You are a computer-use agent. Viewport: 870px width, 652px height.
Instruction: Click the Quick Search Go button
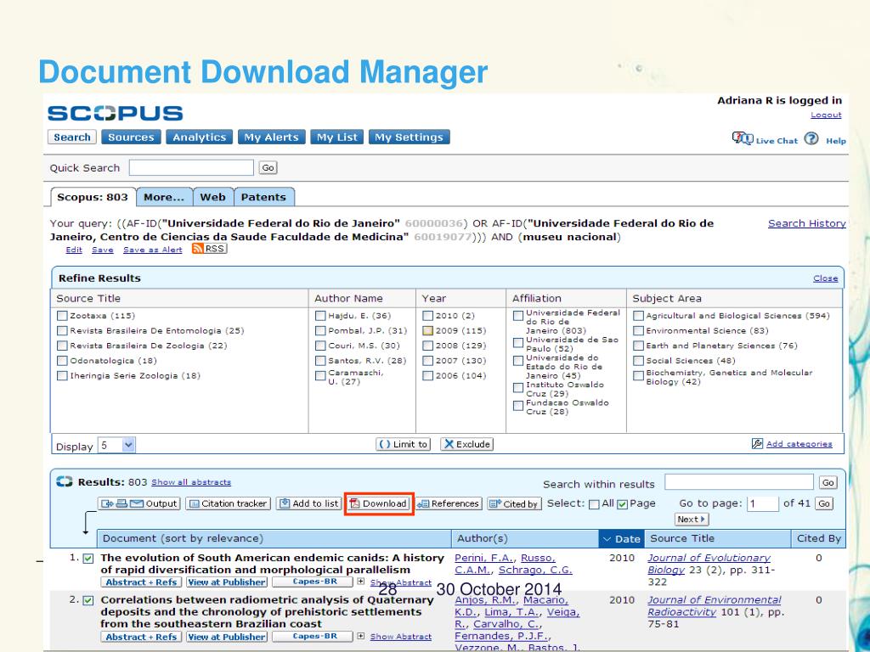pyautogui.click(x=268, y=167)
